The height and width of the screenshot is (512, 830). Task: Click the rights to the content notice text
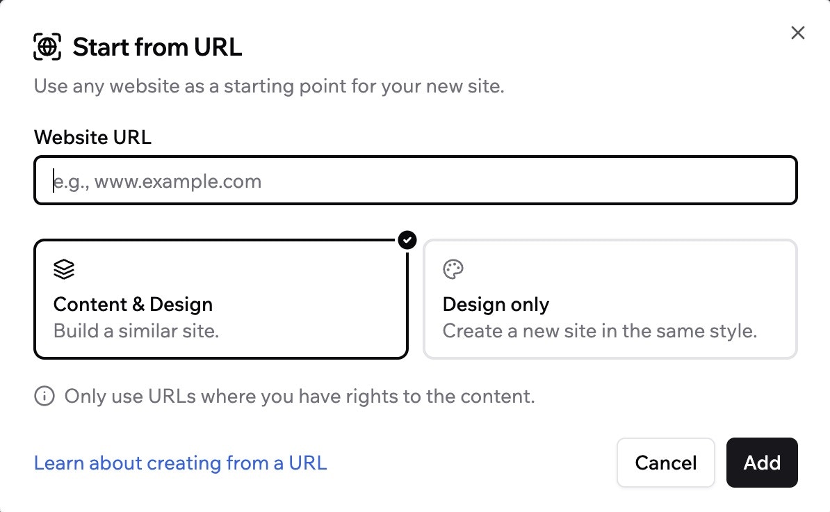click(298, 396)
